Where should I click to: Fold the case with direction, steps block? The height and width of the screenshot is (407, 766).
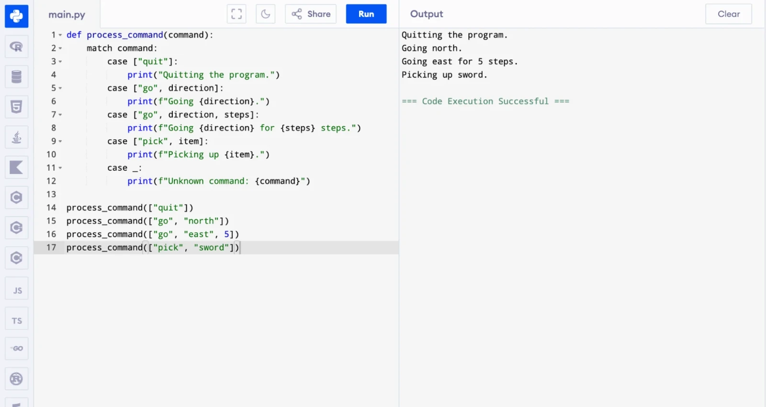pyautogui.click(x=60, y=115)
